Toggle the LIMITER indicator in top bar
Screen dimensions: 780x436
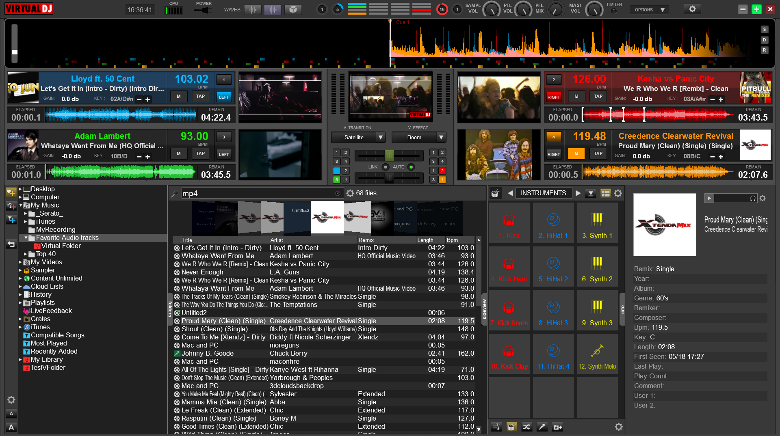(614, 11)
